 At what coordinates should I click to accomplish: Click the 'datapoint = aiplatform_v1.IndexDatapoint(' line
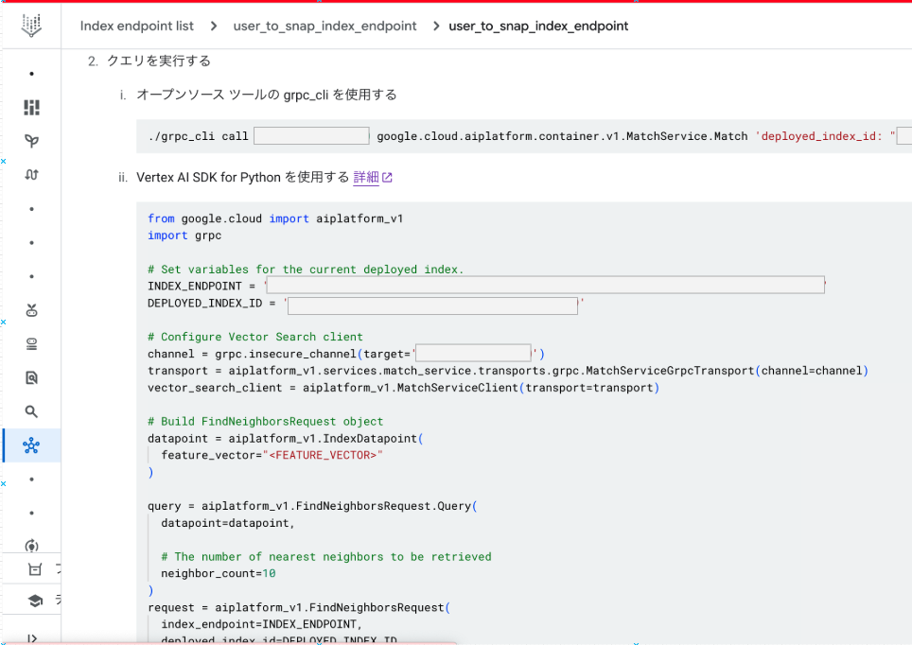285,438
